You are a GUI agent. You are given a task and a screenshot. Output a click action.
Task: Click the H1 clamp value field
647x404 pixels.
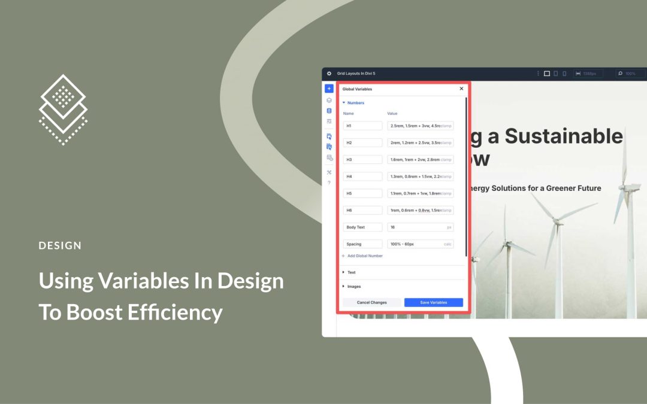pos(421,126)
